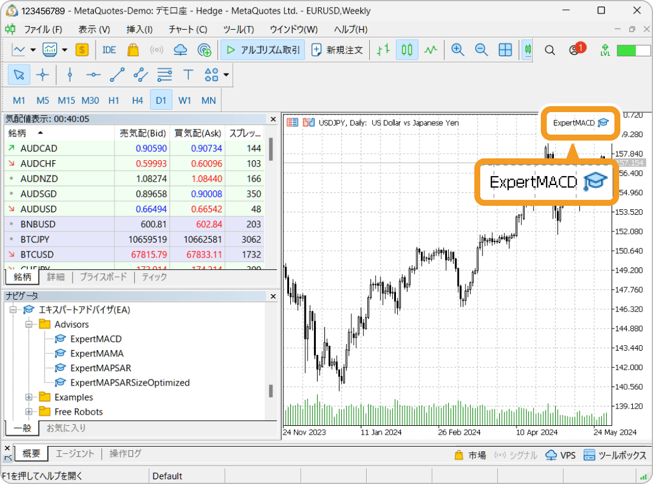Switch to the 詳細 tab
653x484 pixels.
(x=55, y=277)
